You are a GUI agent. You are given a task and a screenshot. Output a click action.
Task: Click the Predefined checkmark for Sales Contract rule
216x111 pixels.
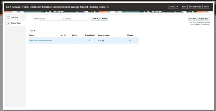click(x=90, y=40)
